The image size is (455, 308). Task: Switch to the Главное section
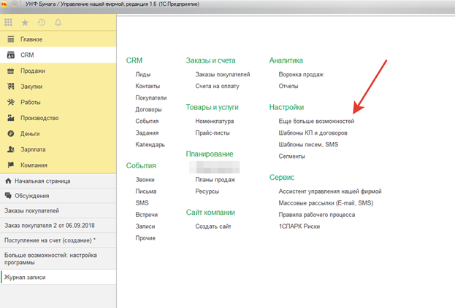tap(58, 39)
